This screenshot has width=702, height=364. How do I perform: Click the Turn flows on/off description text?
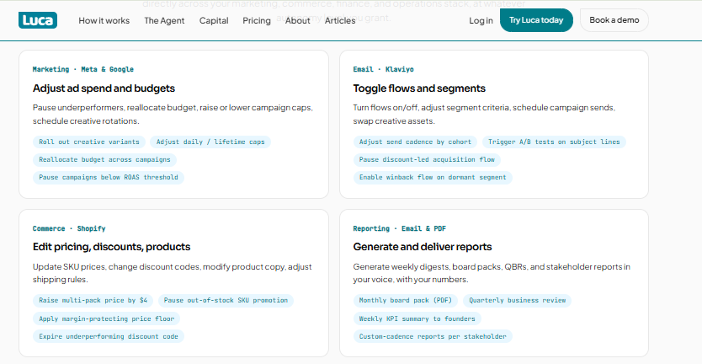(485, 115)
